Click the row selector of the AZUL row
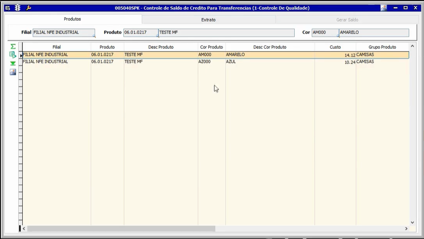The width and height of the screenshot is (424, 239). (x=21, y=62)
